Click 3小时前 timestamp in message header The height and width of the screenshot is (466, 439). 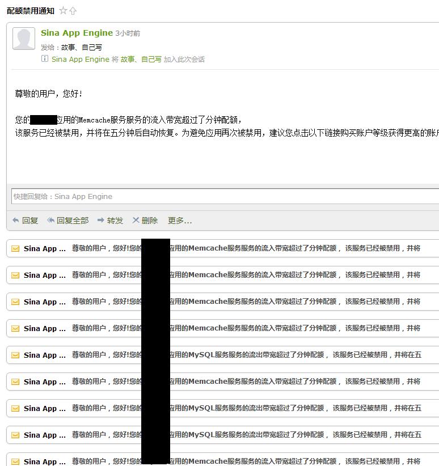[x=128, y=33]
